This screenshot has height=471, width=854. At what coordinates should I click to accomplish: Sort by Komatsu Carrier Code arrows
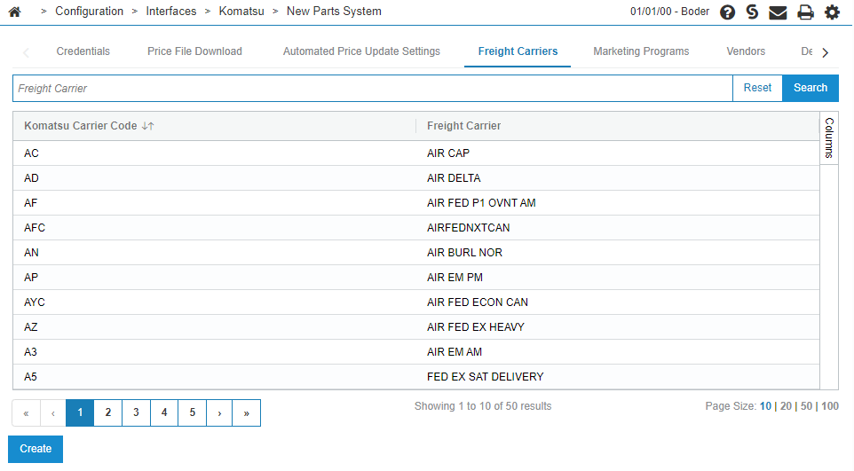[x=147, y=126]
